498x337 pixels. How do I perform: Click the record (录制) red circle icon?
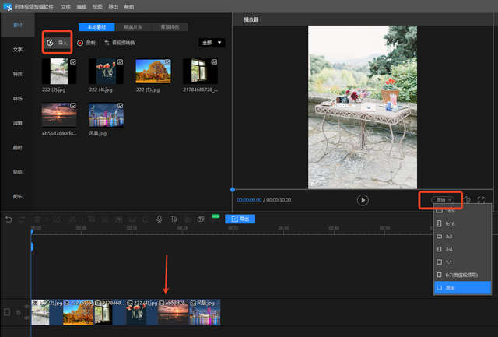pyautogui.click(x=80, y=43)
